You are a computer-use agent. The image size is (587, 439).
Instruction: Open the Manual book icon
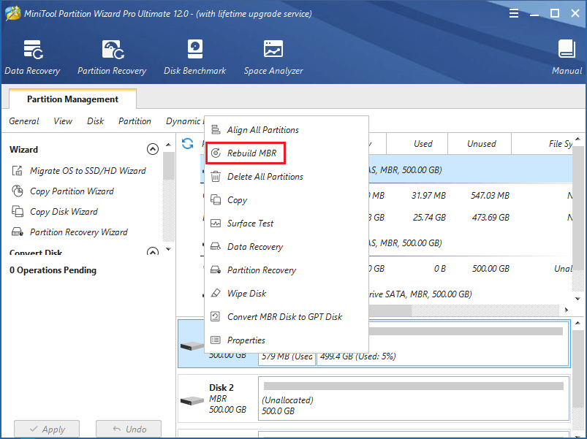(567, 57)
